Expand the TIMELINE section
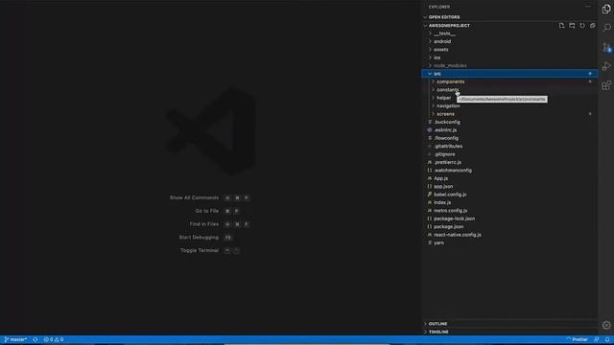 509,333
